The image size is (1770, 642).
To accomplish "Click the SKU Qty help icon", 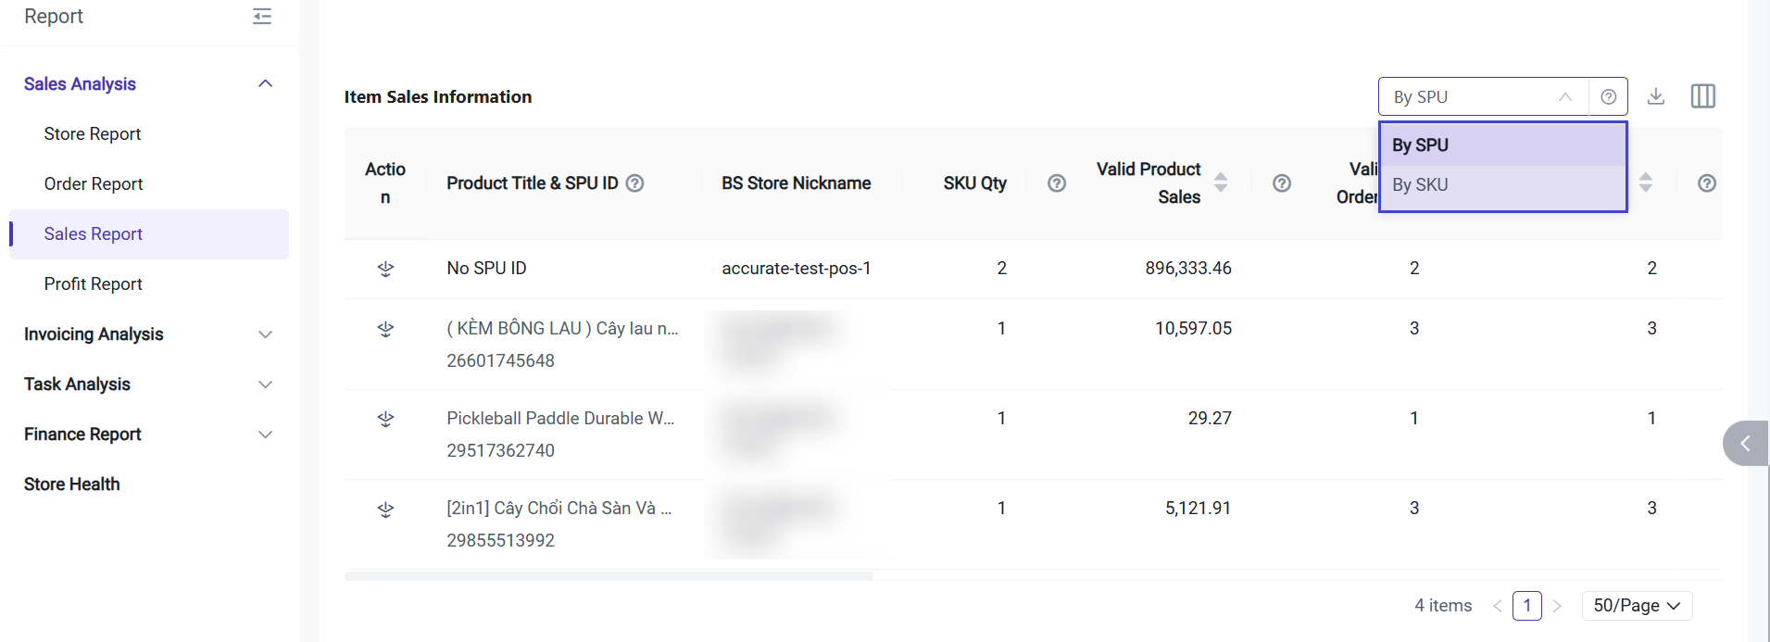I will (1057, 183).
